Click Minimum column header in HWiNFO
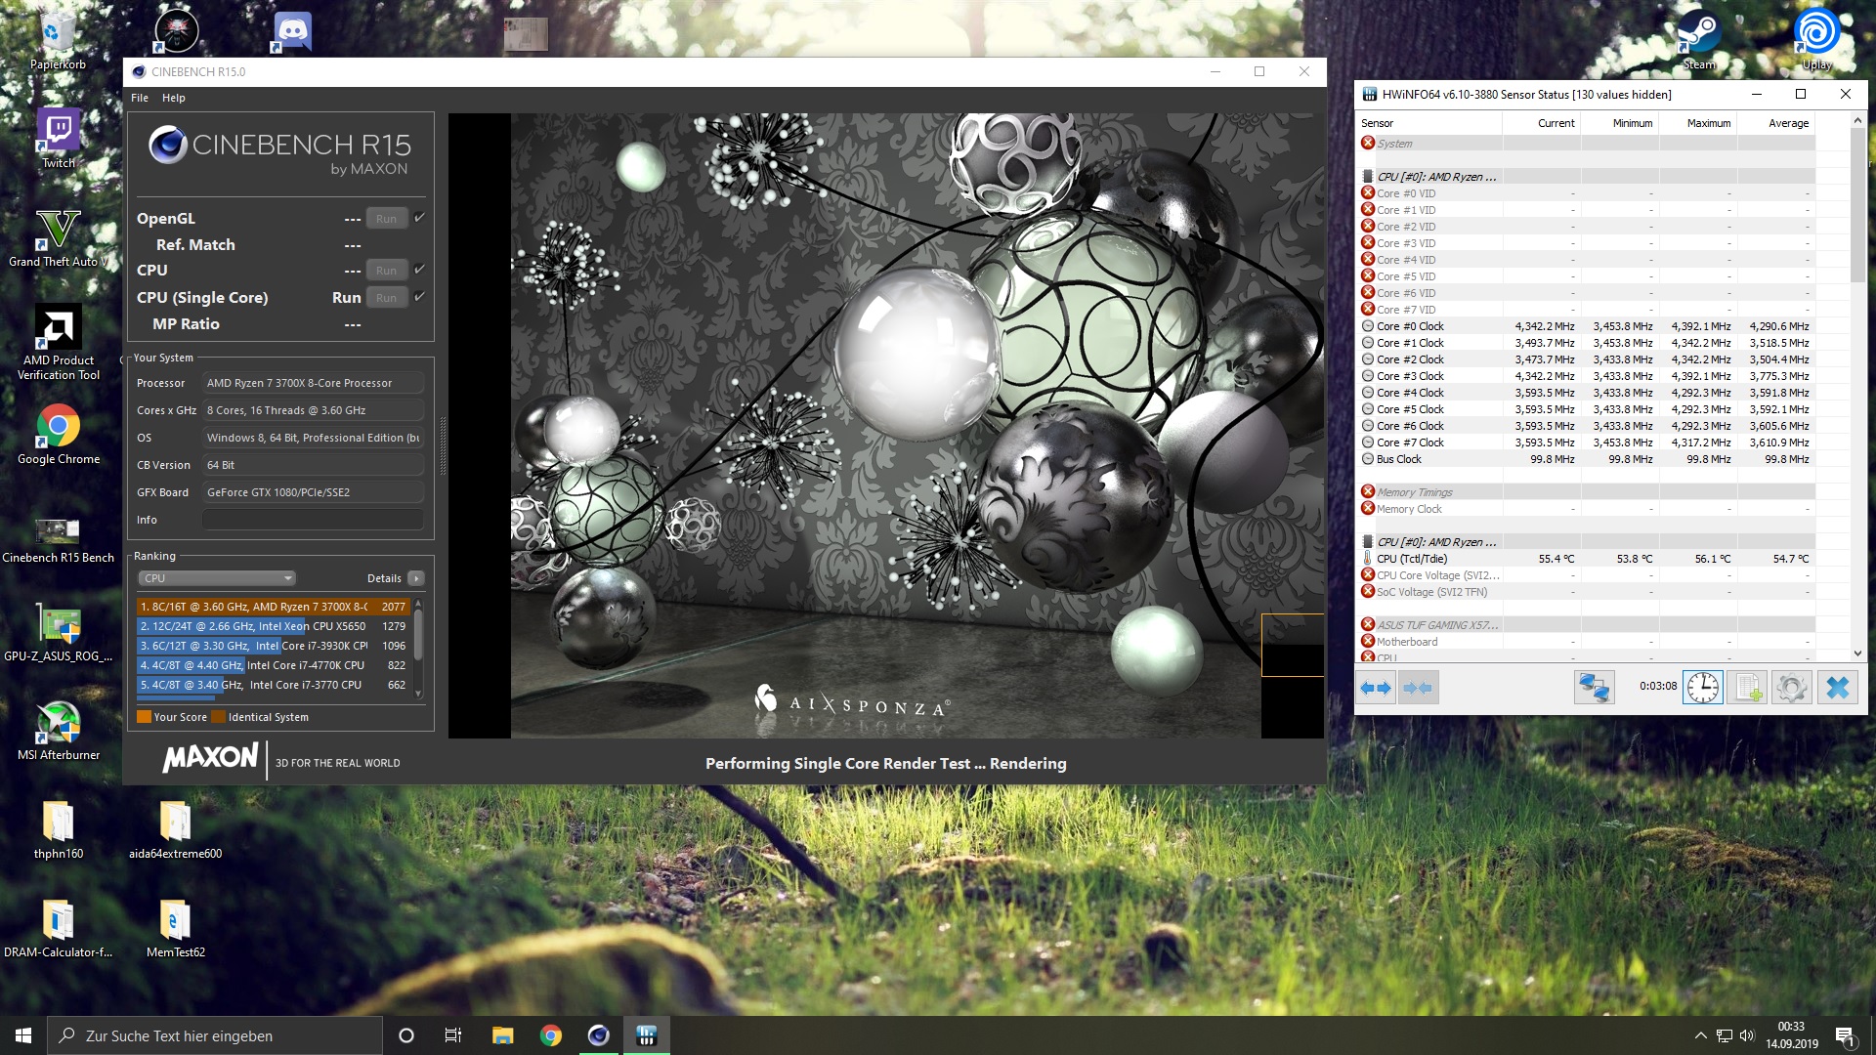The image size is (1876, 1055). 1620,123
